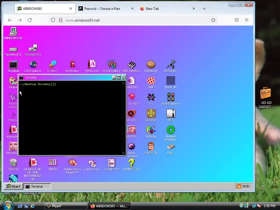Click the 14:36 Windows 93 clock

click(246, 186)
